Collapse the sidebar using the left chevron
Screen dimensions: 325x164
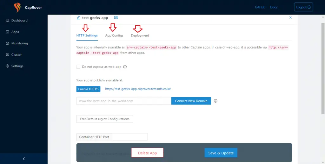[23, 159]
